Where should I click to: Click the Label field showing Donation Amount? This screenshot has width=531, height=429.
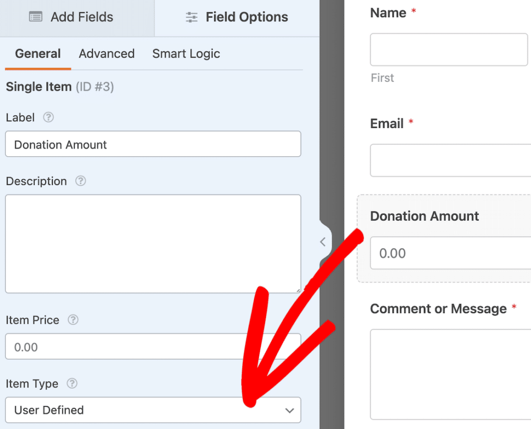point(153,144)
